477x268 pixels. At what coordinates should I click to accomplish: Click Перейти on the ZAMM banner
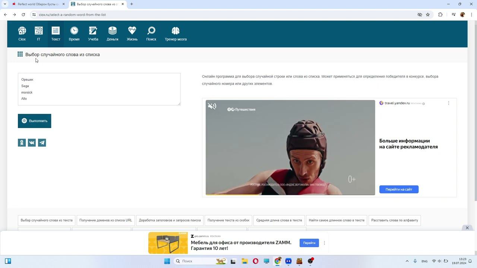pyautogui.click(x=309, y=243)
